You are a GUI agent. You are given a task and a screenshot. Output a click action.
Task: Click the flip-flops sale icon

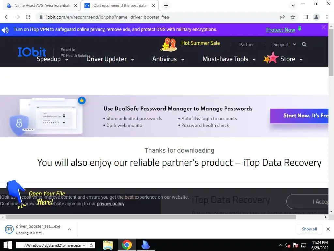[x=169, y=44]
